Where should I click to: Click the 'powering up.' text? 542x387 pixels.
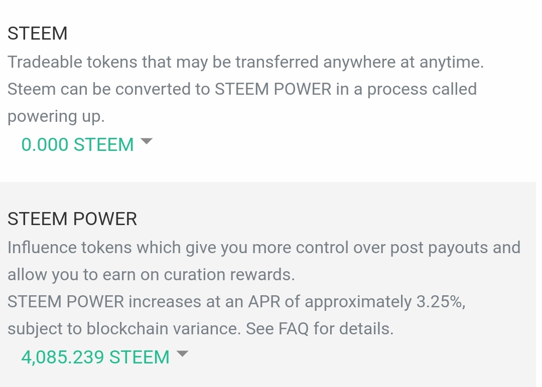coord(56,116)
